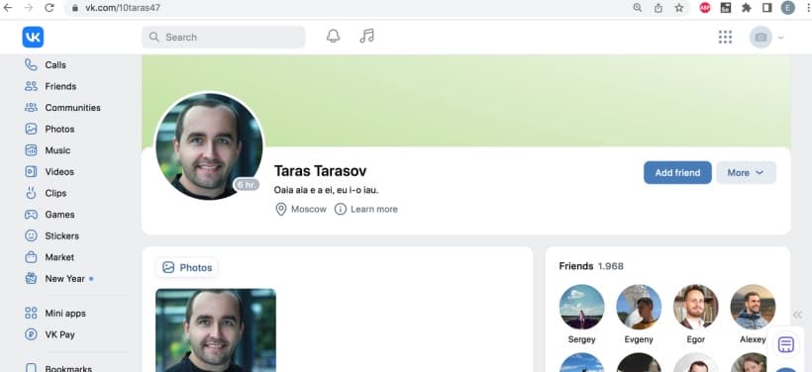The image size is (812, 372).
Task: Click the Add friend button
Action: (x=677, y=173)
